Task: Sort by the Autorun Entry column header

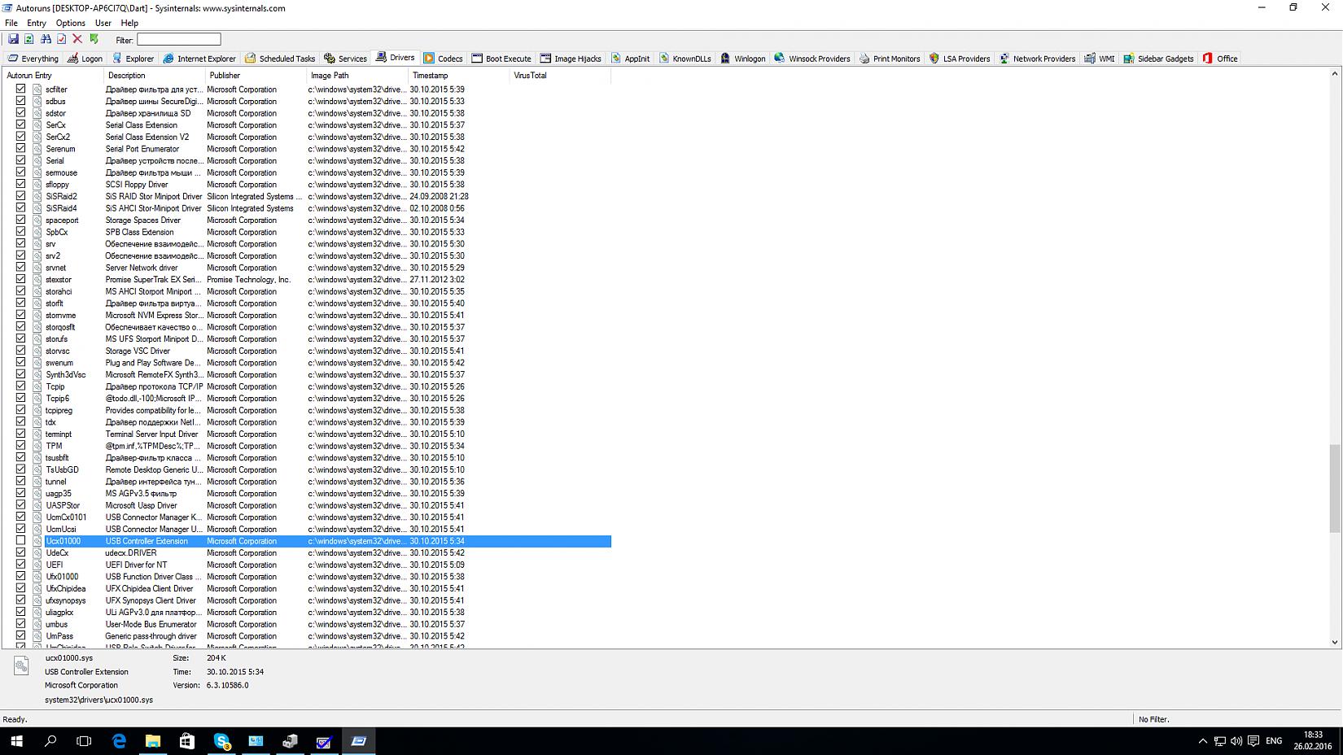Action: [x=53, y=76]
